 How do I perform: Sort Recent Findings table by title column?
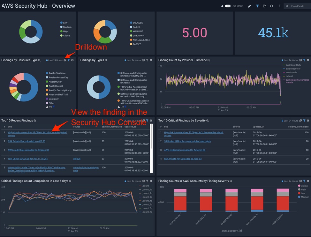click(10, 127)
